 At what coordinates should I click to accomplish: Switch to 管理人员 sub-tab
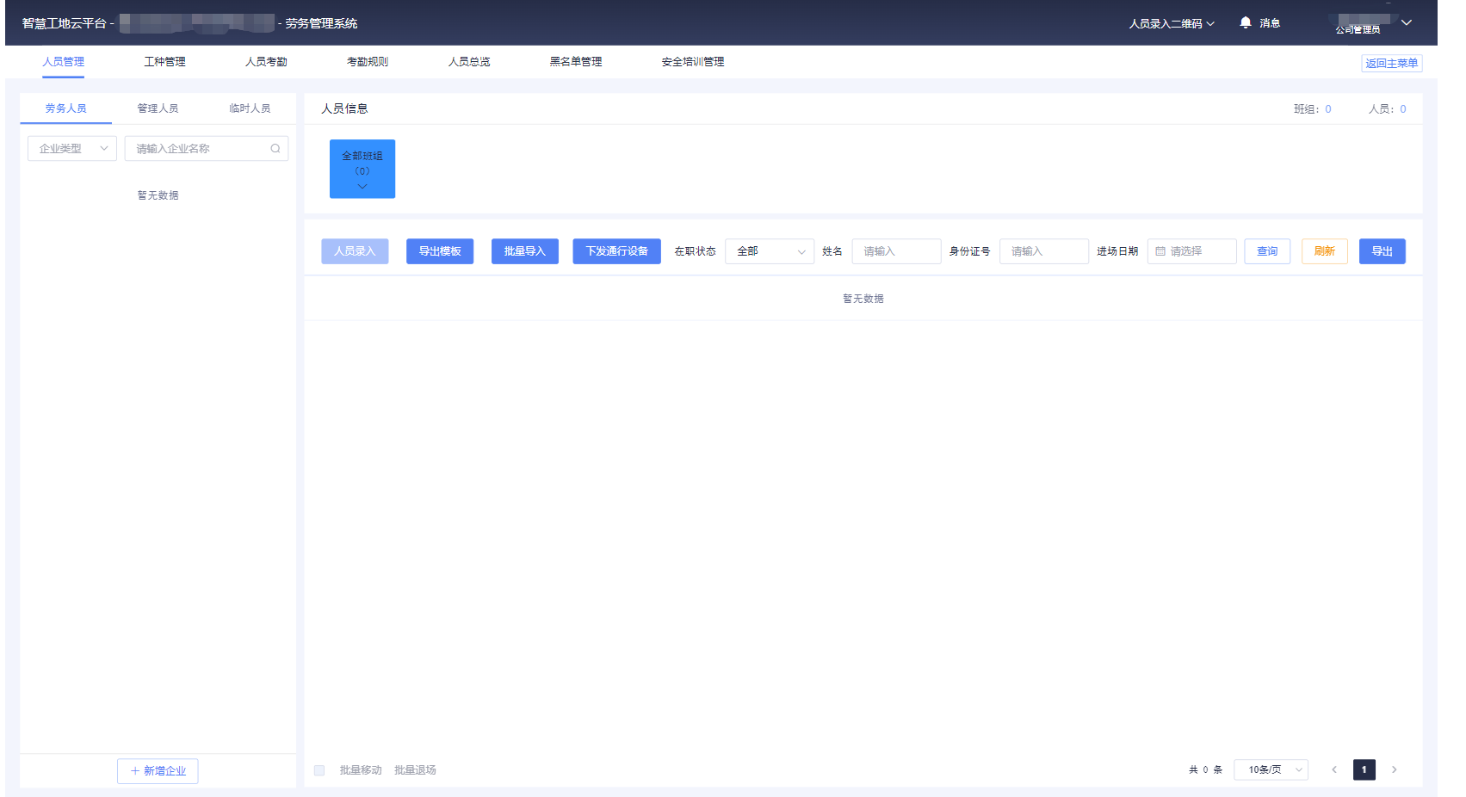coord(158,108)
